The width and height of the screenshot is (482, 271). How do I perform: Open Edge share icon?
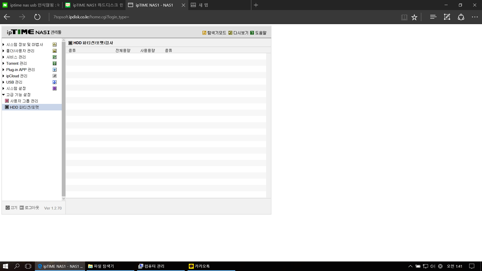[x=461, y=17]
